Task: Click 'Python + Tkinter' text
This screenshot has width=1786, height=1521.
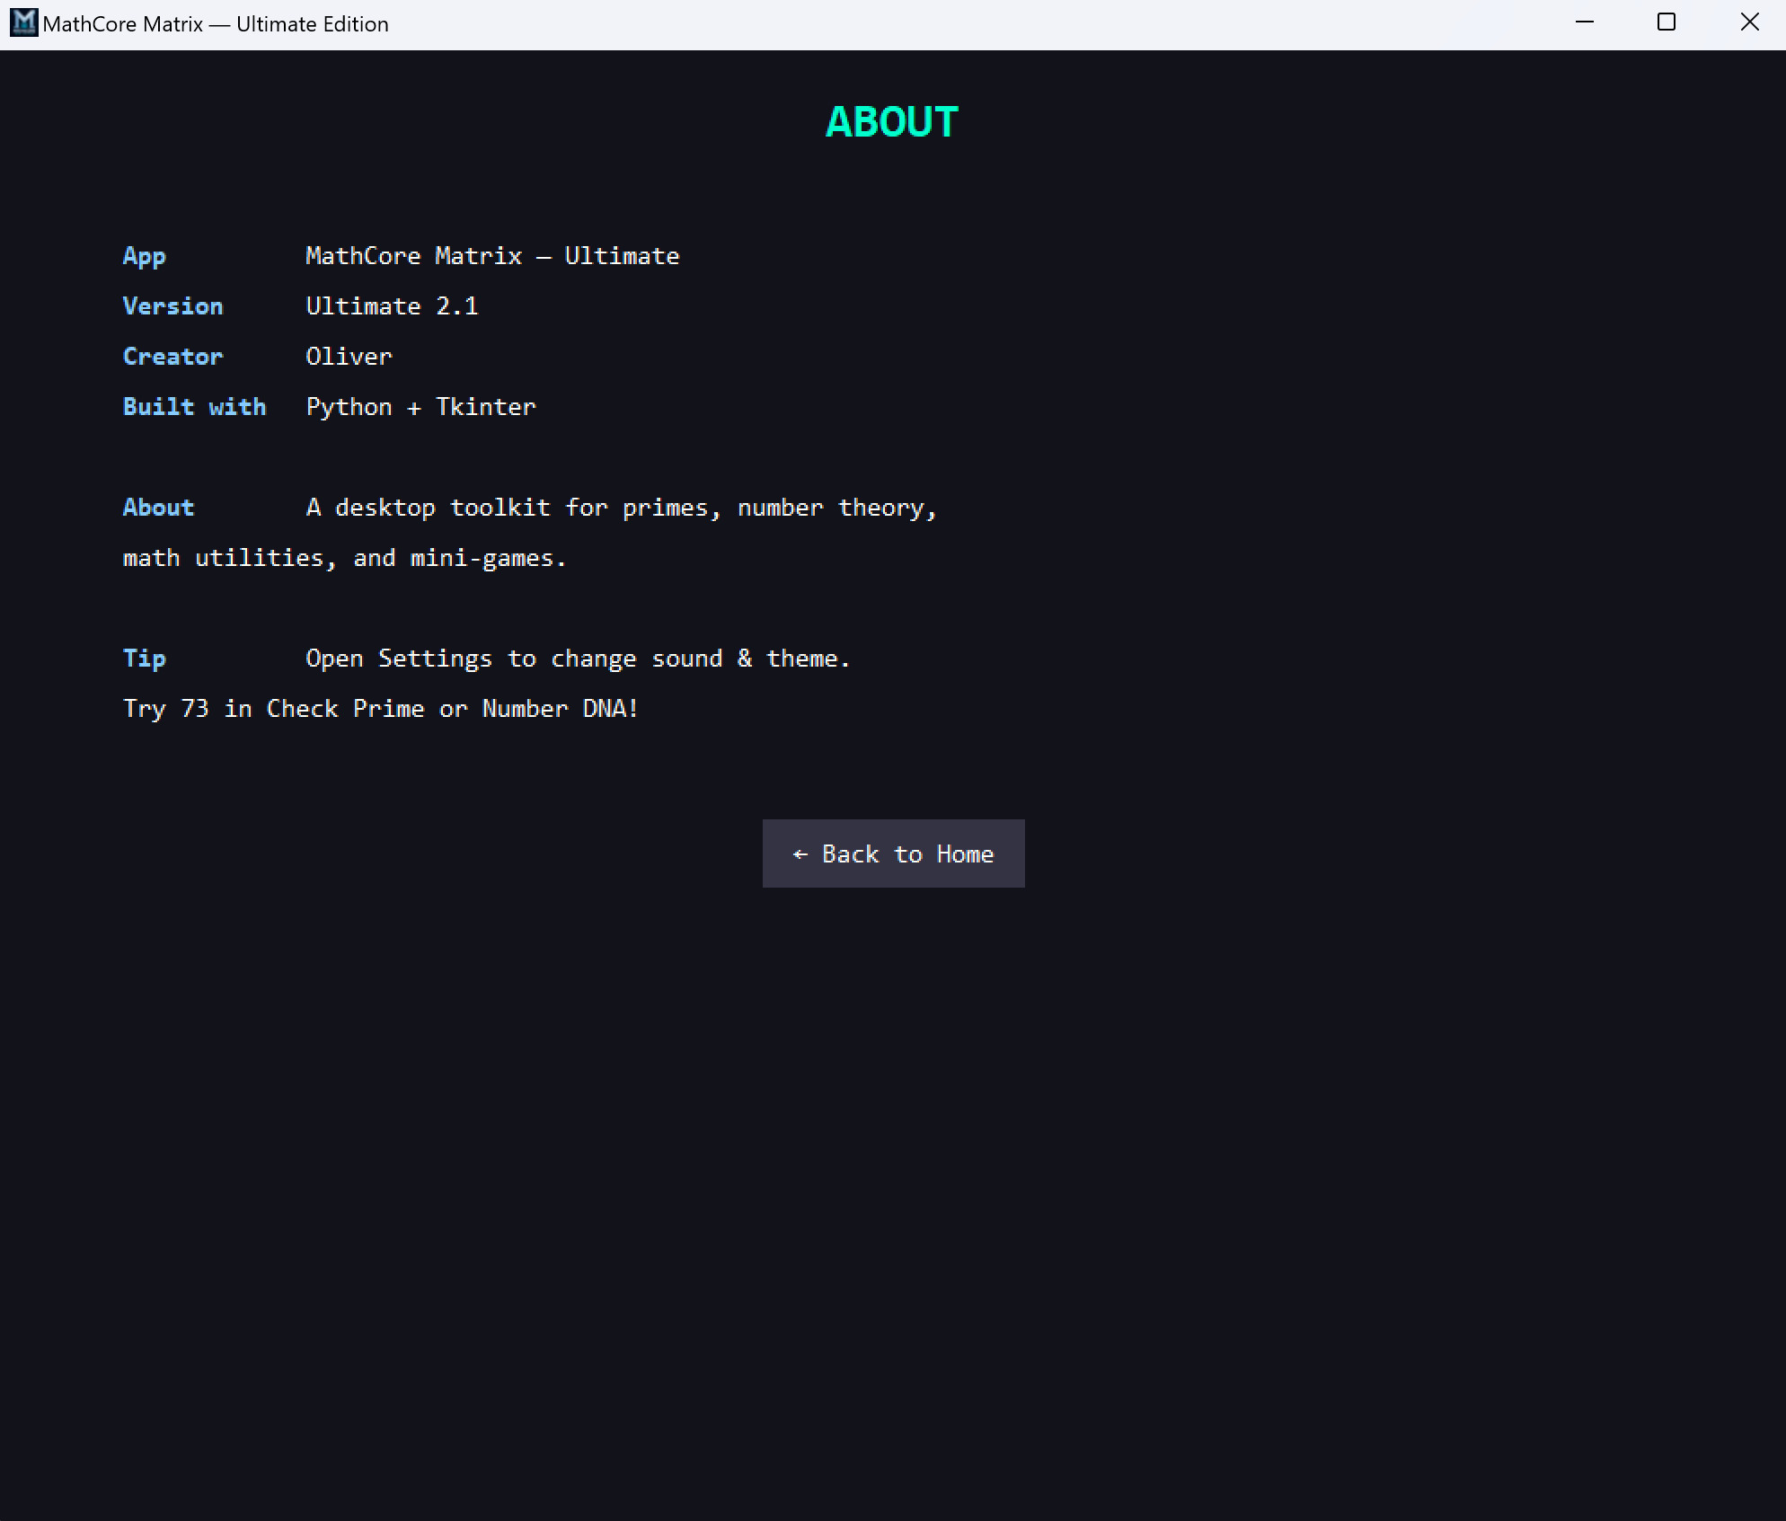Action: coord(420,408)
